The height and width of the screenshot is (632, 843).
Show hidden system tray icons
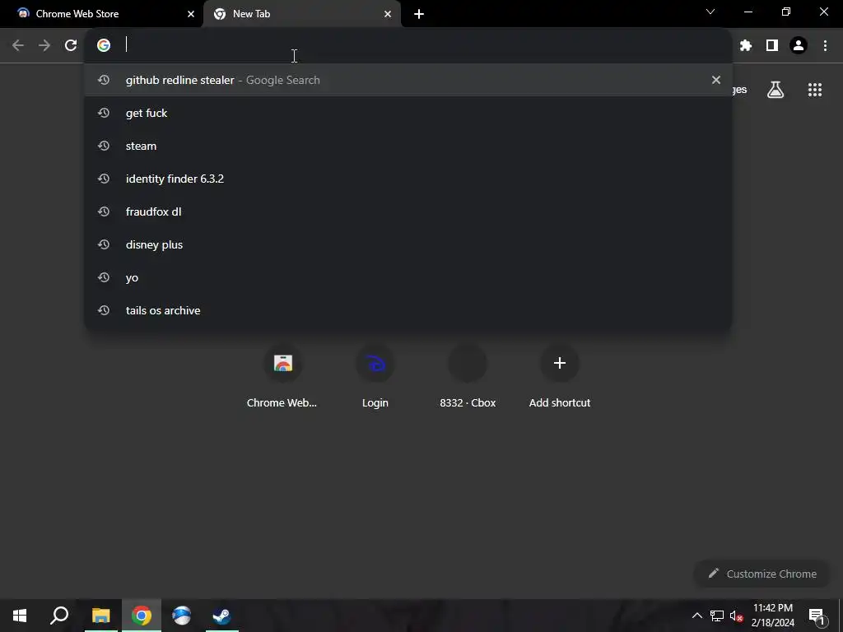(696, 616)
